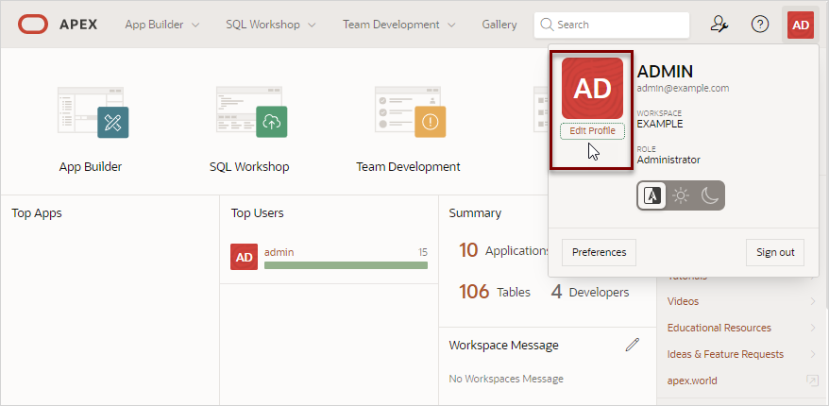Click into the Search field
This screenshot has height=406, width=829.
coord(612,25)
